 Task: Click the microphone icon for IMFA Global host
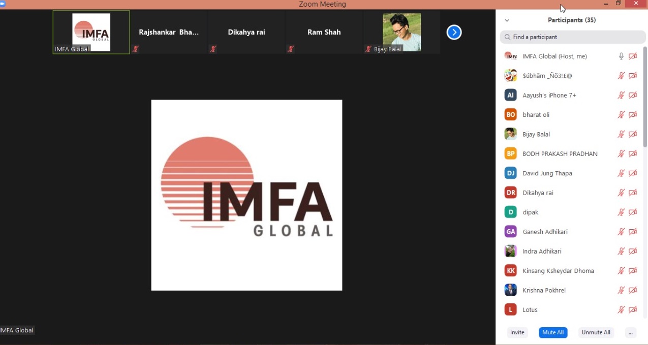tap(621, 56)
